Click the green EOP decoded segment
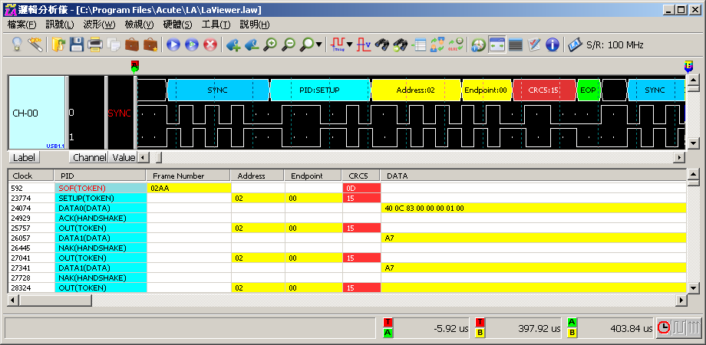 pyautogui.click(x=588, y=90)
